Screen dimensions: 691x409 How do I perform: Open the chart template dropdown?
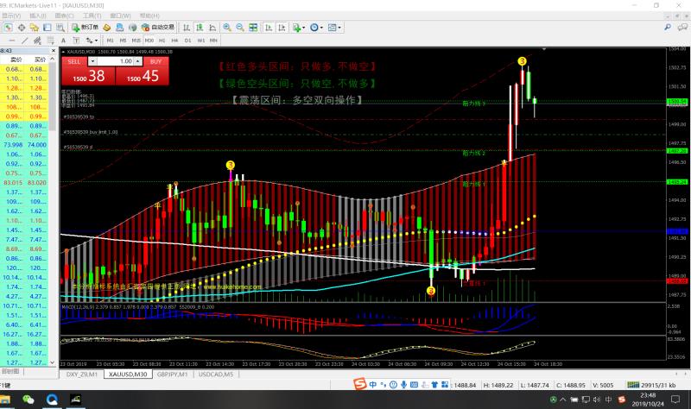click(x=334, y=28)
